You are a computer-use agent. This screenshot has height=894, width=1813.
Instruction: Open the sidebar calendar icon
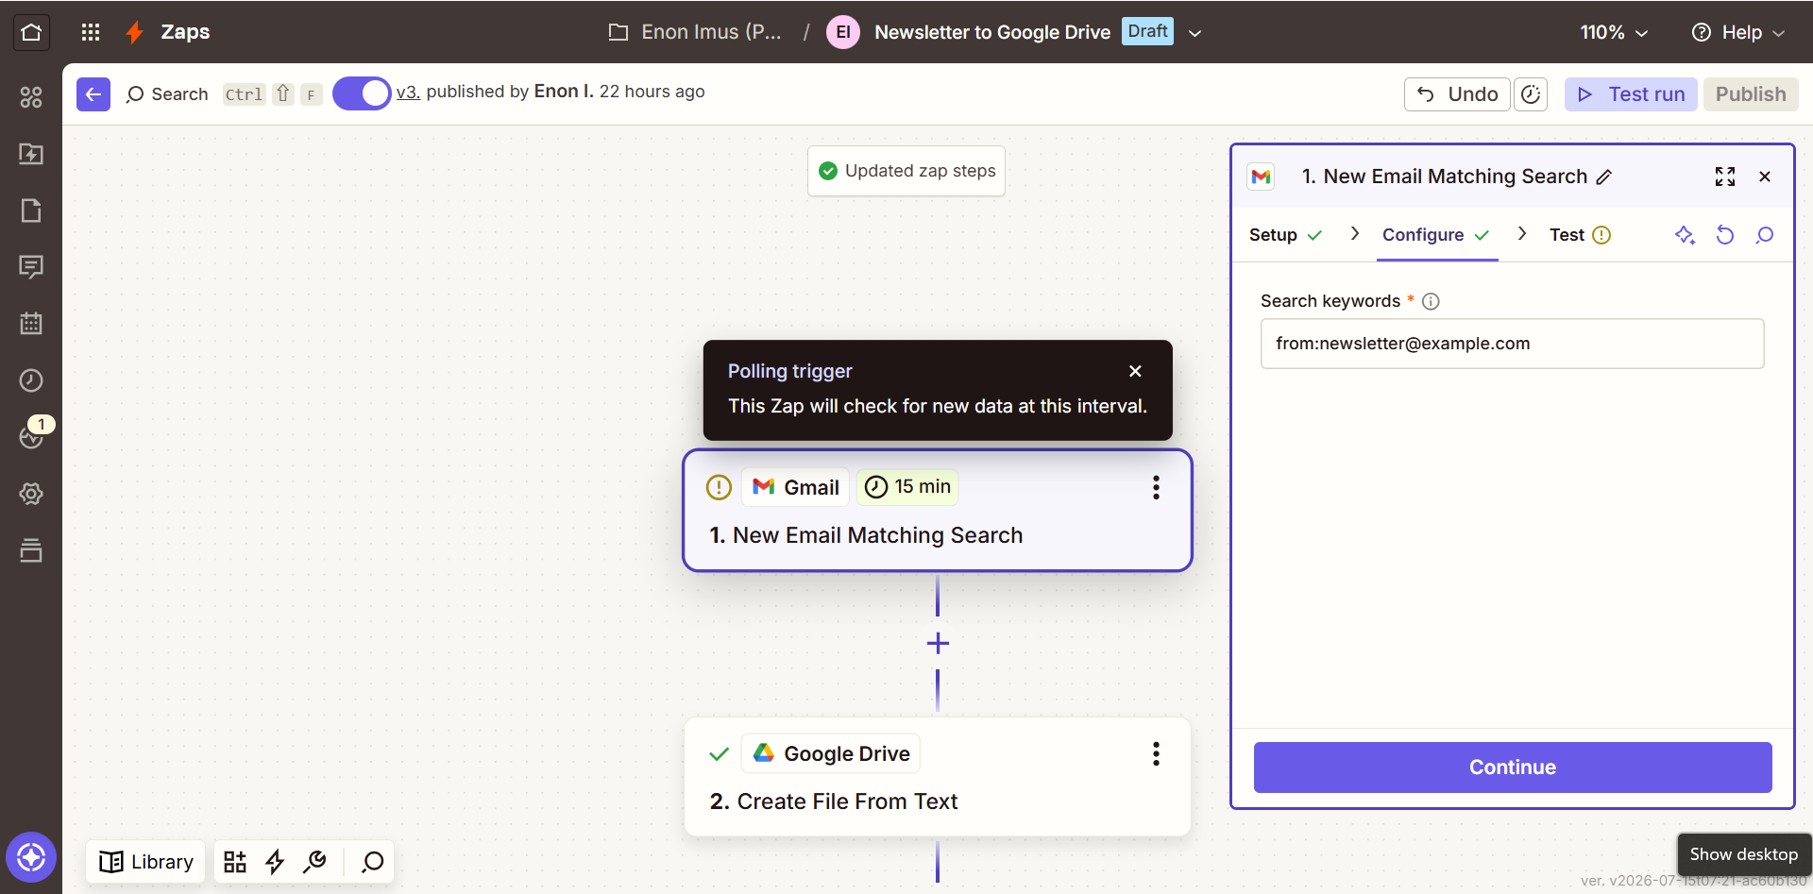[x=31, y=324]
